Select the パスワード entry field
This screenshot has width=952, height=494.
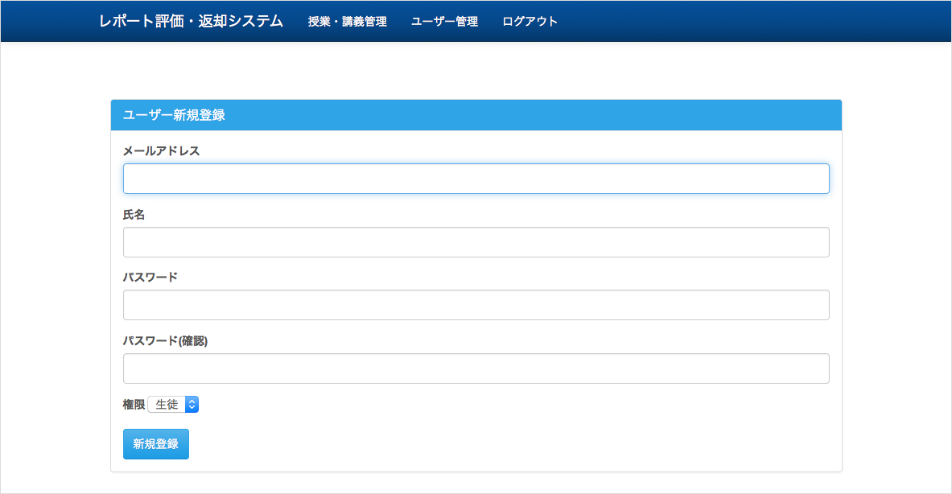point(476,305)
